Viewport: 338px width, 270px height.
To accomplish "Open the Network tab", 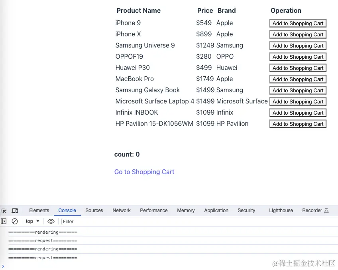I will 122,210.
